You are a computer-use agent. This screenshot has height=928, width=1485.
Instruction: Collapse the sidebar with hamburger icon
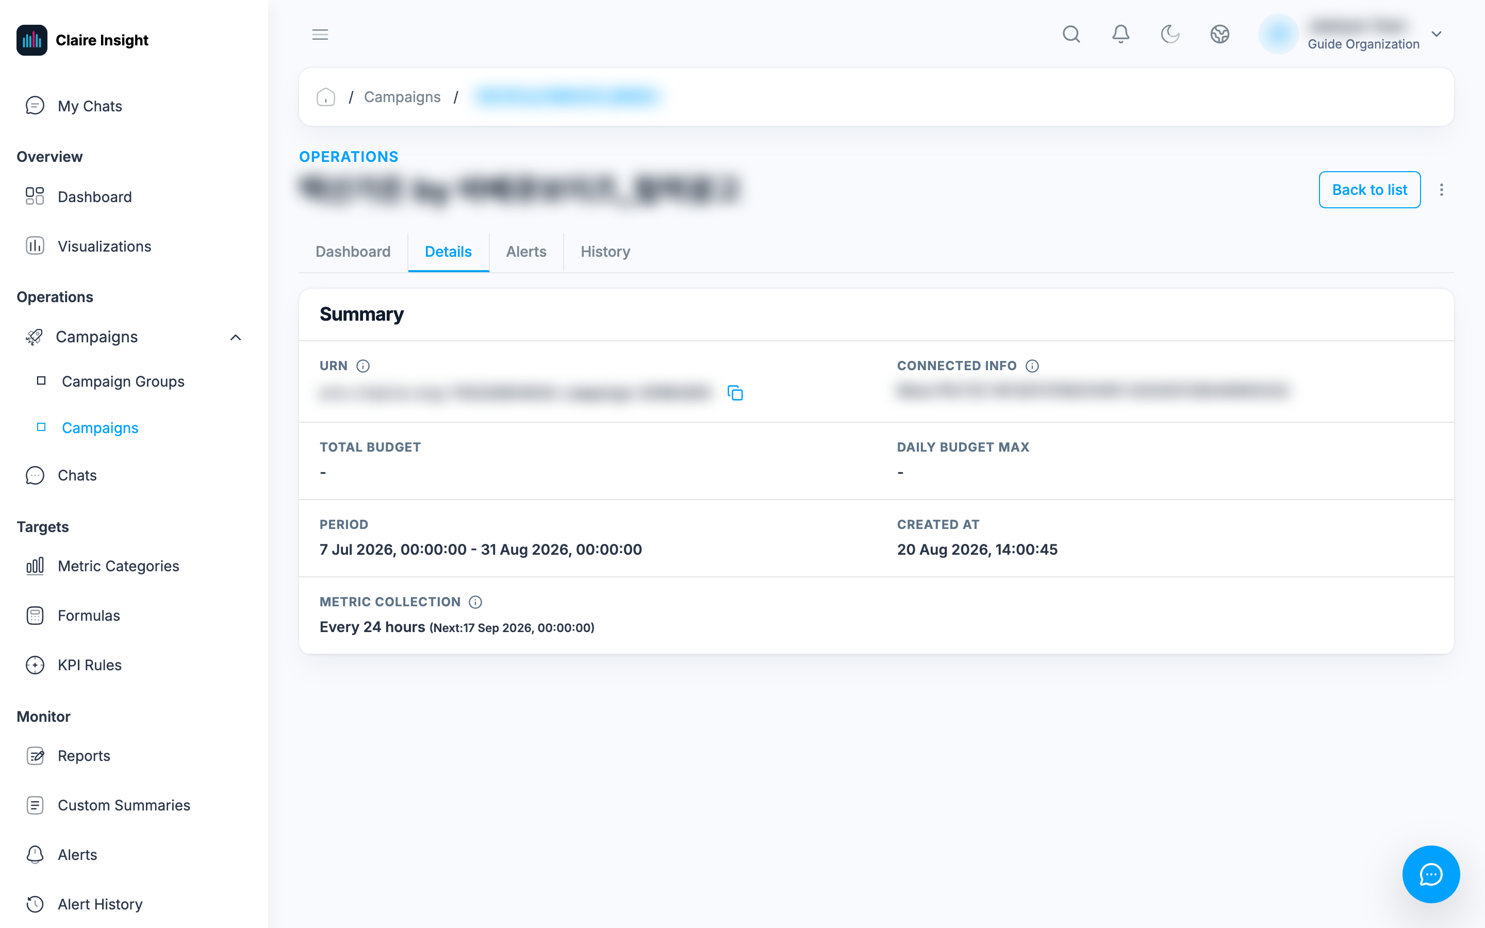320,35
